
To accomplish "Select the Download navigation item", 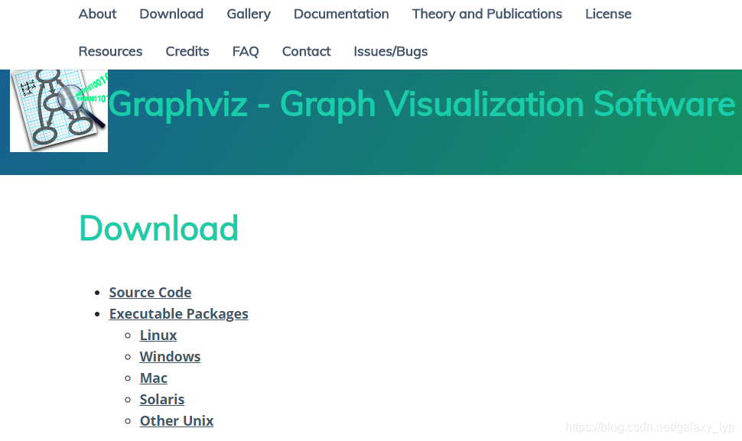I will (171, 14).
